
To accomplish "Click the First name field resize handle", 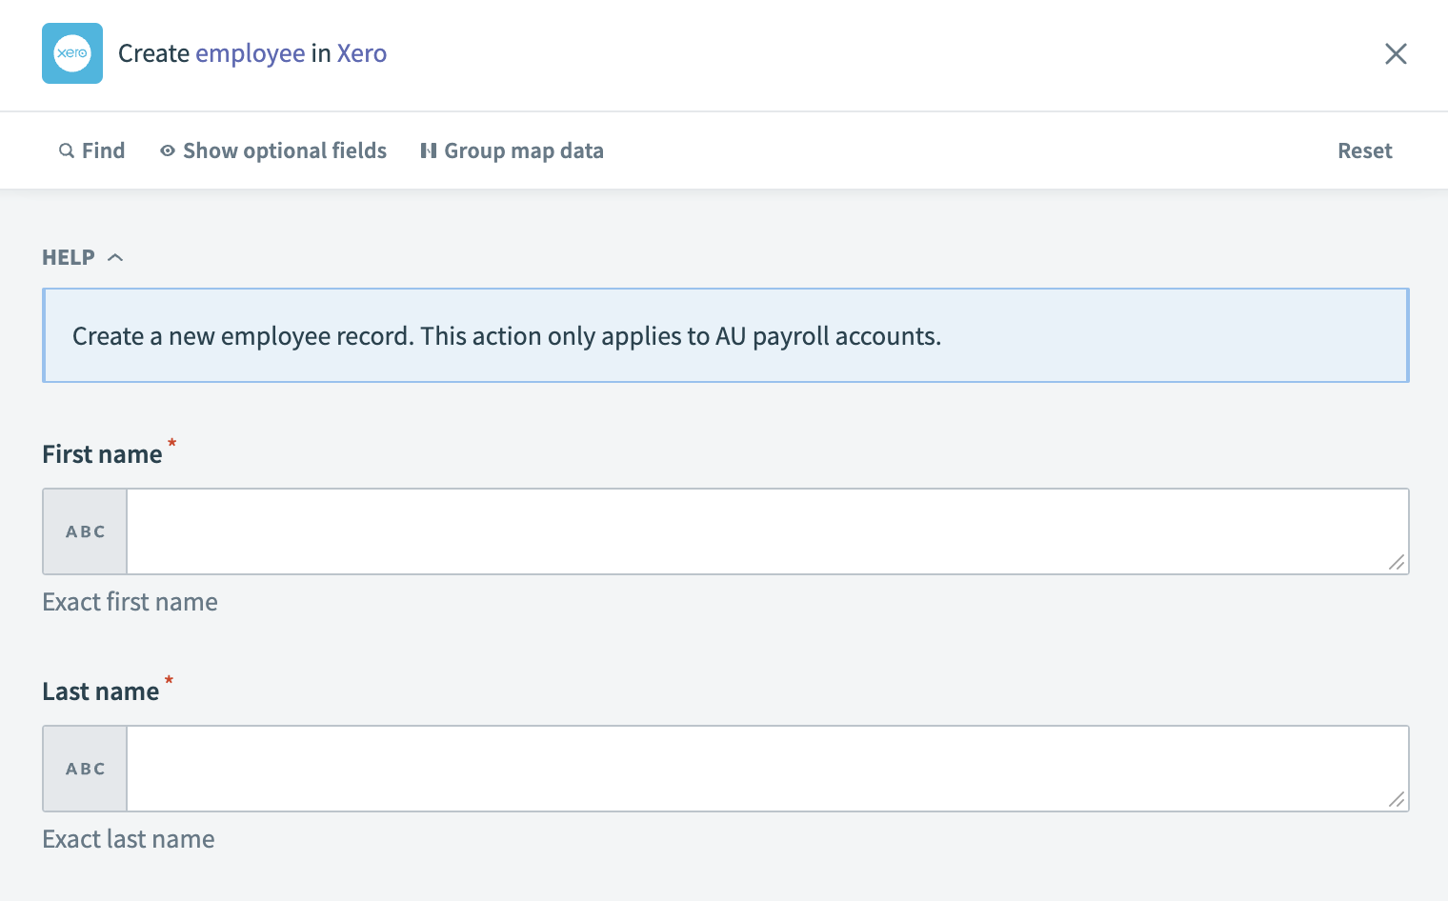I will tap(1397, 563).
